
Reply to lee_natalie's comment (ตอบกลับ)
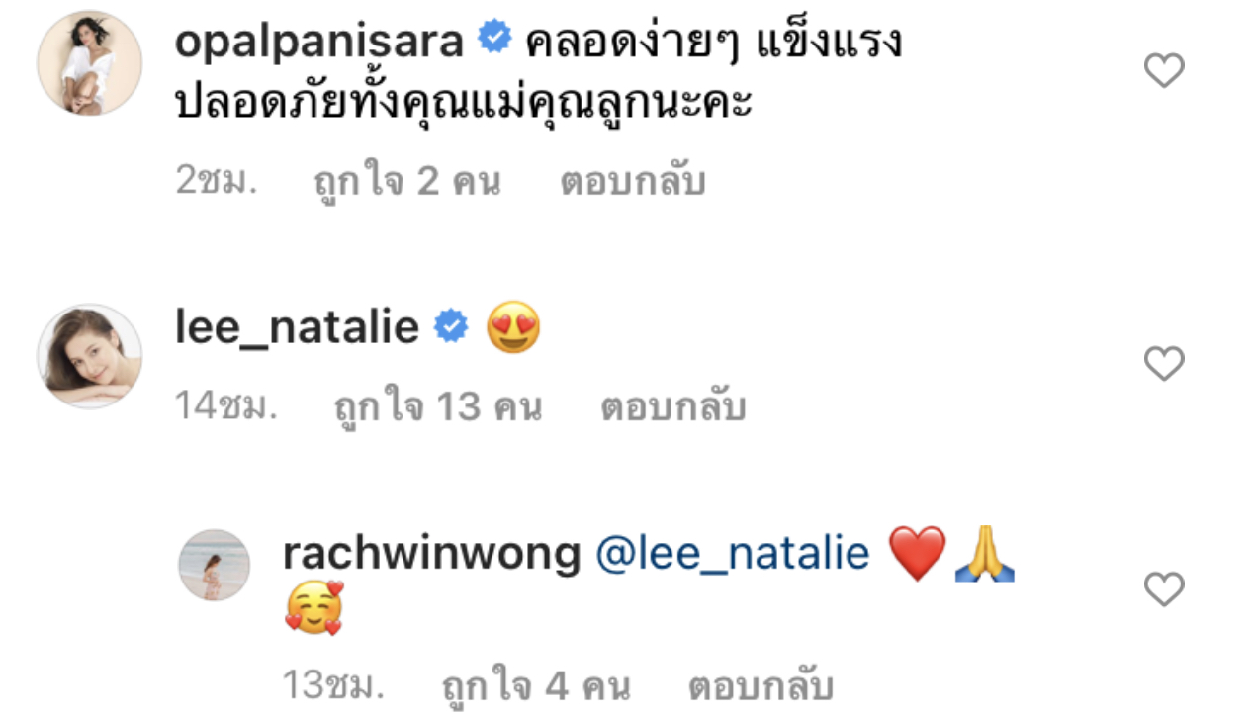coord(672,407)
